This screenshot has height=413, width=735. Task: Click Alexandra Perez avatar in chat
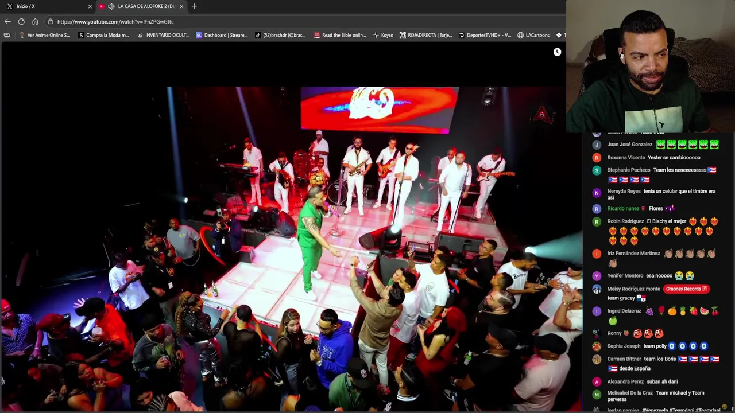click(x=597, y=382)
